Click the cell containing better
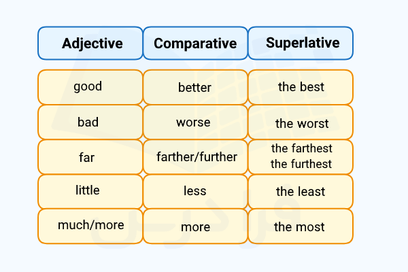This screenshot has width=408, height=272. [x=195, y=87]
